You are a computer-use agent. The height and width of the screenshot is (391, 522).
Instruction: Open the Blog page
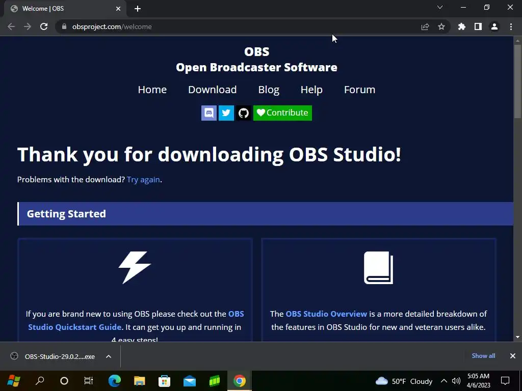click(x=269, y=90)
